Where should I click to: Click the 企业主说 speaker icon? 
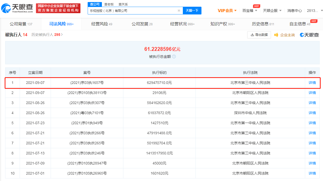coord(276,35)
